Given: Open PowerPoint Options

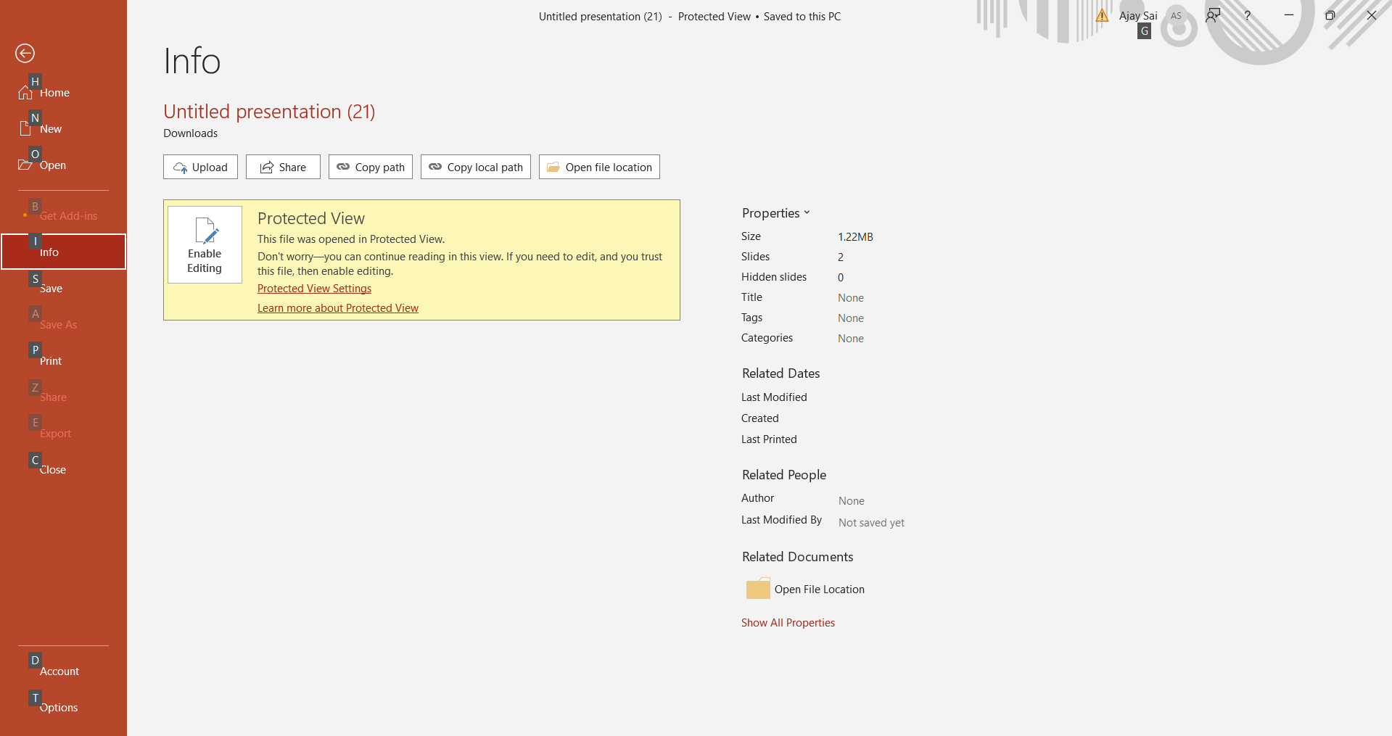Looking at the screenshot, I should 63,707.
